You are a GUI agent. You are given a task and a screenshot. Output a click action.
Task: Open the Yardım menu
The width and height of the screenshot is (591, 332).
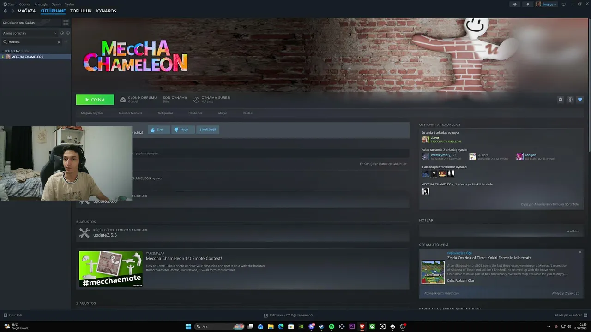click(69, 4)
